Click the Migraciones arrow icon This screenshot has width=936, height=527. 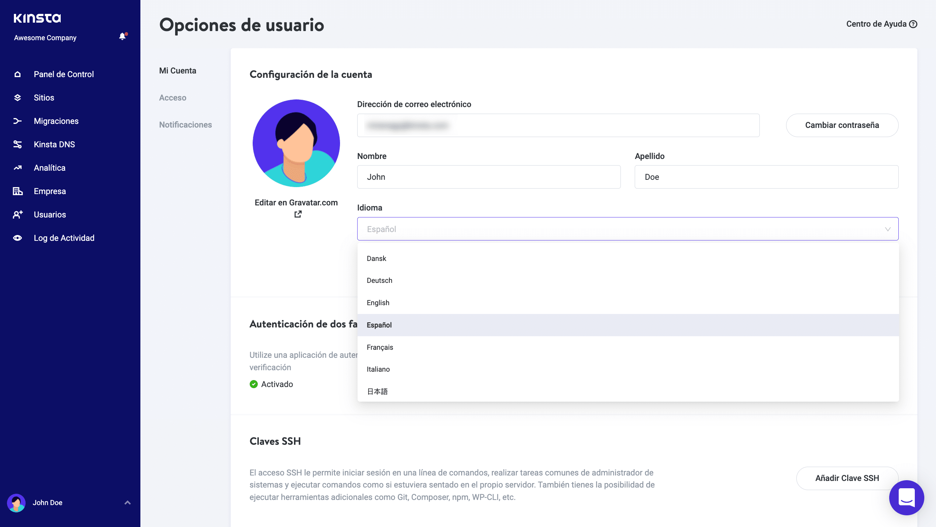(x=17, y=121)
